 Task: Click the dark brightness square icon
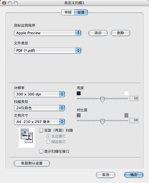79,93
